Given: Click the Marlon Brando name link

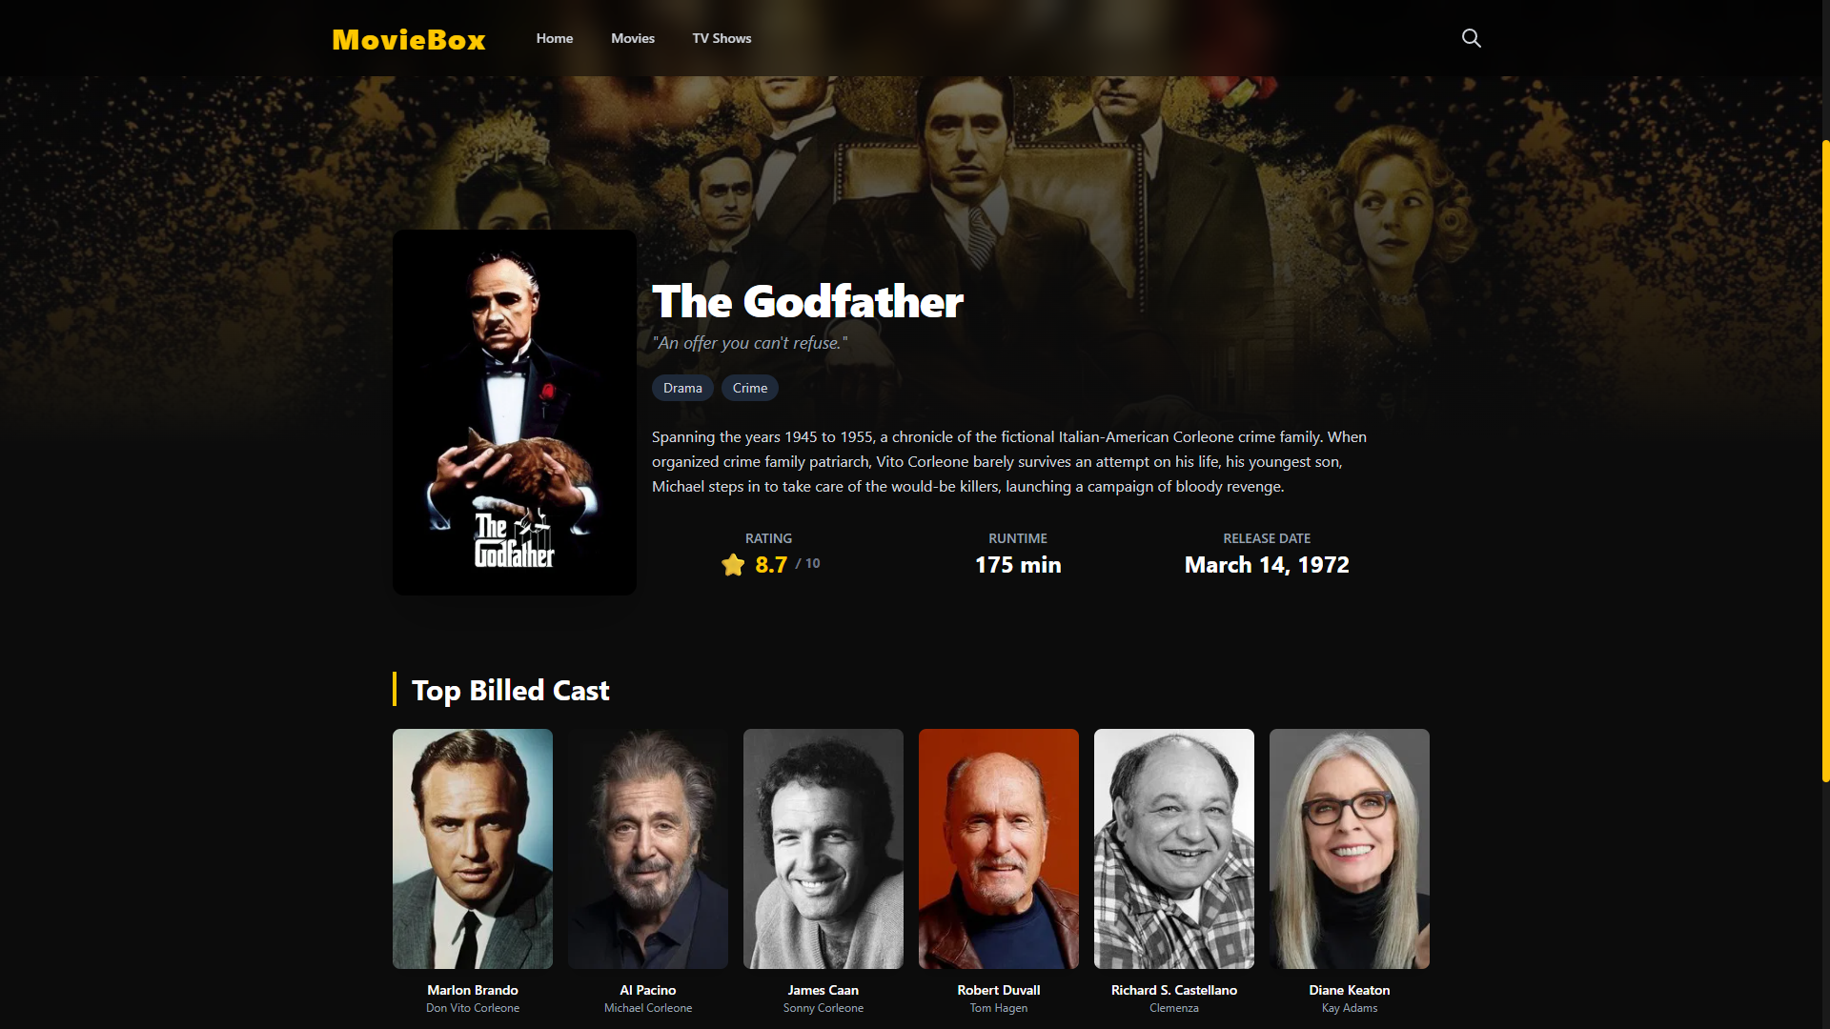Looking at the screenshot, I should click(x=473, y=990).
